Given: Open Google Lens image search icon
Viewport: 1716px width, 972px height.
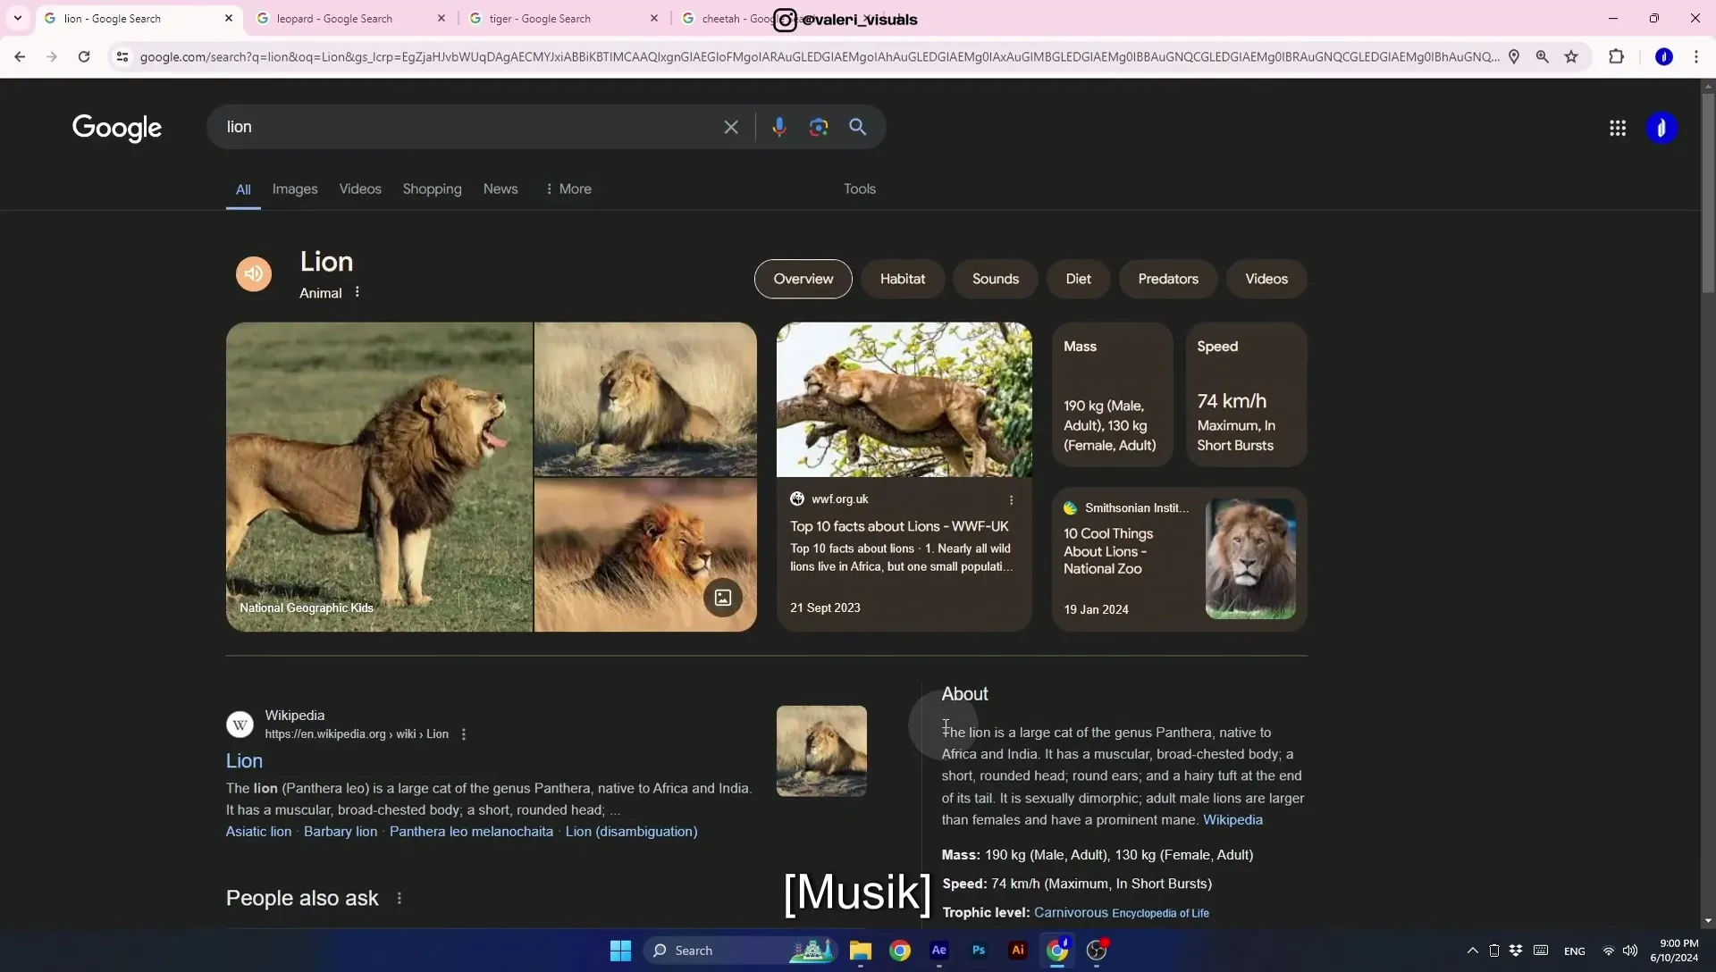Looking at the screenshot, I should coord(819,127).
